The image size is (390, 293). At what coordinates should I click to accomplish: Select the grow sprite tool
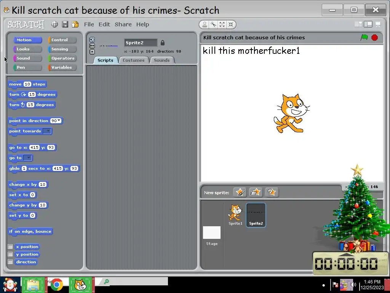[x=222, y=24]
